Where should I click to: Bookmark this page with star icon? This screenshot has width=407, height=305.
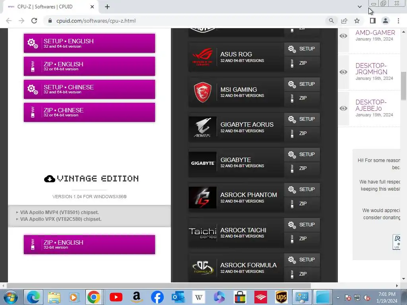coord(357,21)
